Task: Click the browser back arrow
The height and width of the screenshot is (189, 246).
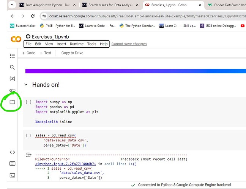Action: (x=13, y=16)
